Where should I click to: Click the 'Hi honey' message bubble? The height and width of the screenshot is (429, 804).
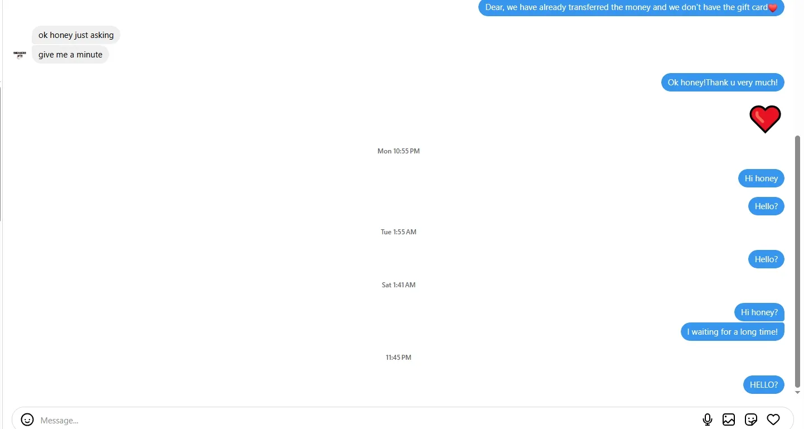pyautogui.click(x=761, y=179)
